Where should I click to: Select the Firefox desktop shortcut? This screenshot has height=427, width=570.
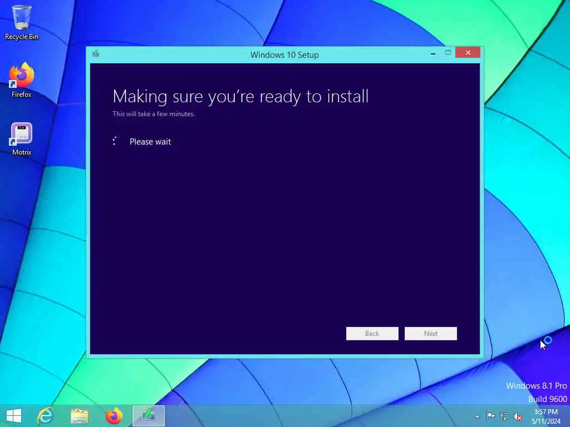(x=22, y=80)
